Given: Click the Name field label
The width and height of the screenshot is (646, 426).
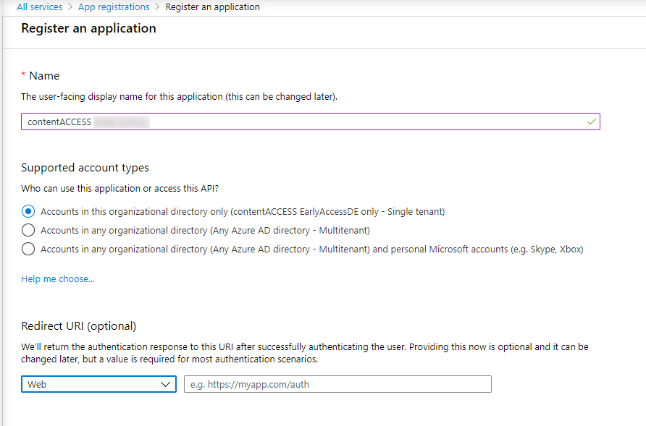Looking at the screenshot, I should point(44,76).
